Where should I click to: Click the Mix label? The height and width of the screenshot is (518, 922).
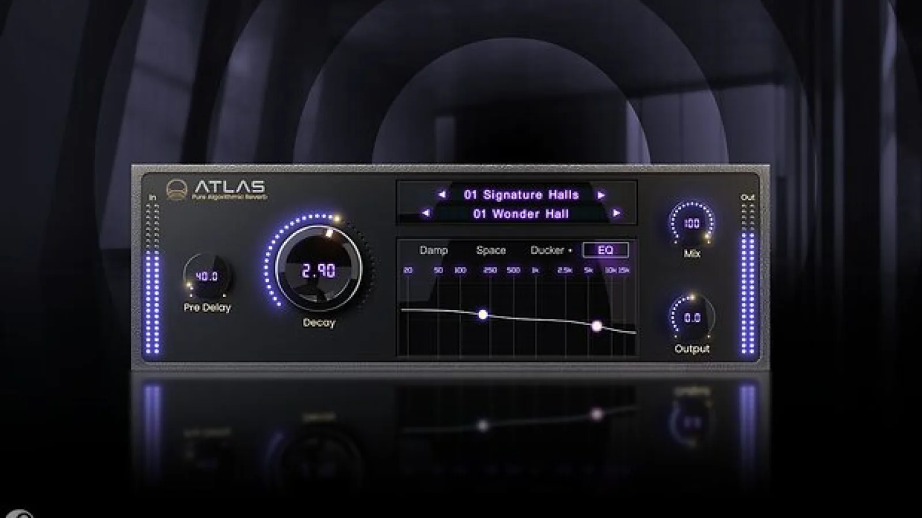691,253
